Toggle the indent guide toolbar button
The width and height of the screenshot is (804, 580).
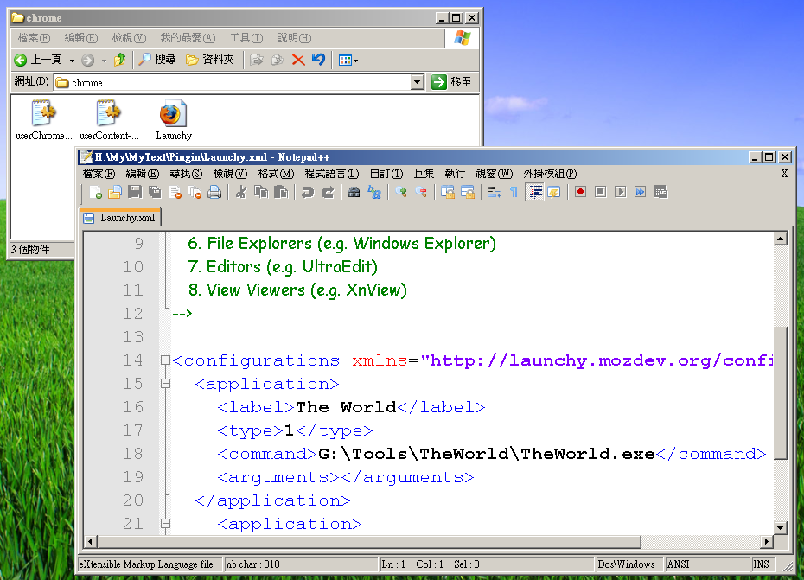click(x=534, y=192)
